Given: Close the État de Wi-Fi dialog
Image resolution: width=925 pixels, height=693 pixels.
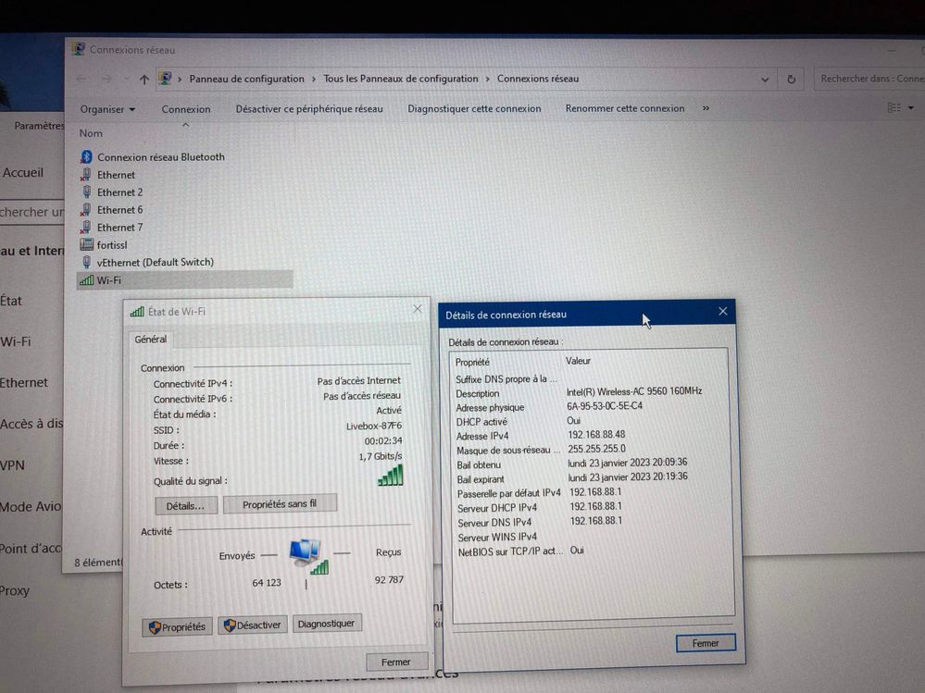Looking at the screenshot, I should [x=417, y=309].
